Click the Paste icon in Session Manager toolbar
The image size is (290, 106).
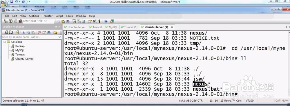click(x=33, y=32)
